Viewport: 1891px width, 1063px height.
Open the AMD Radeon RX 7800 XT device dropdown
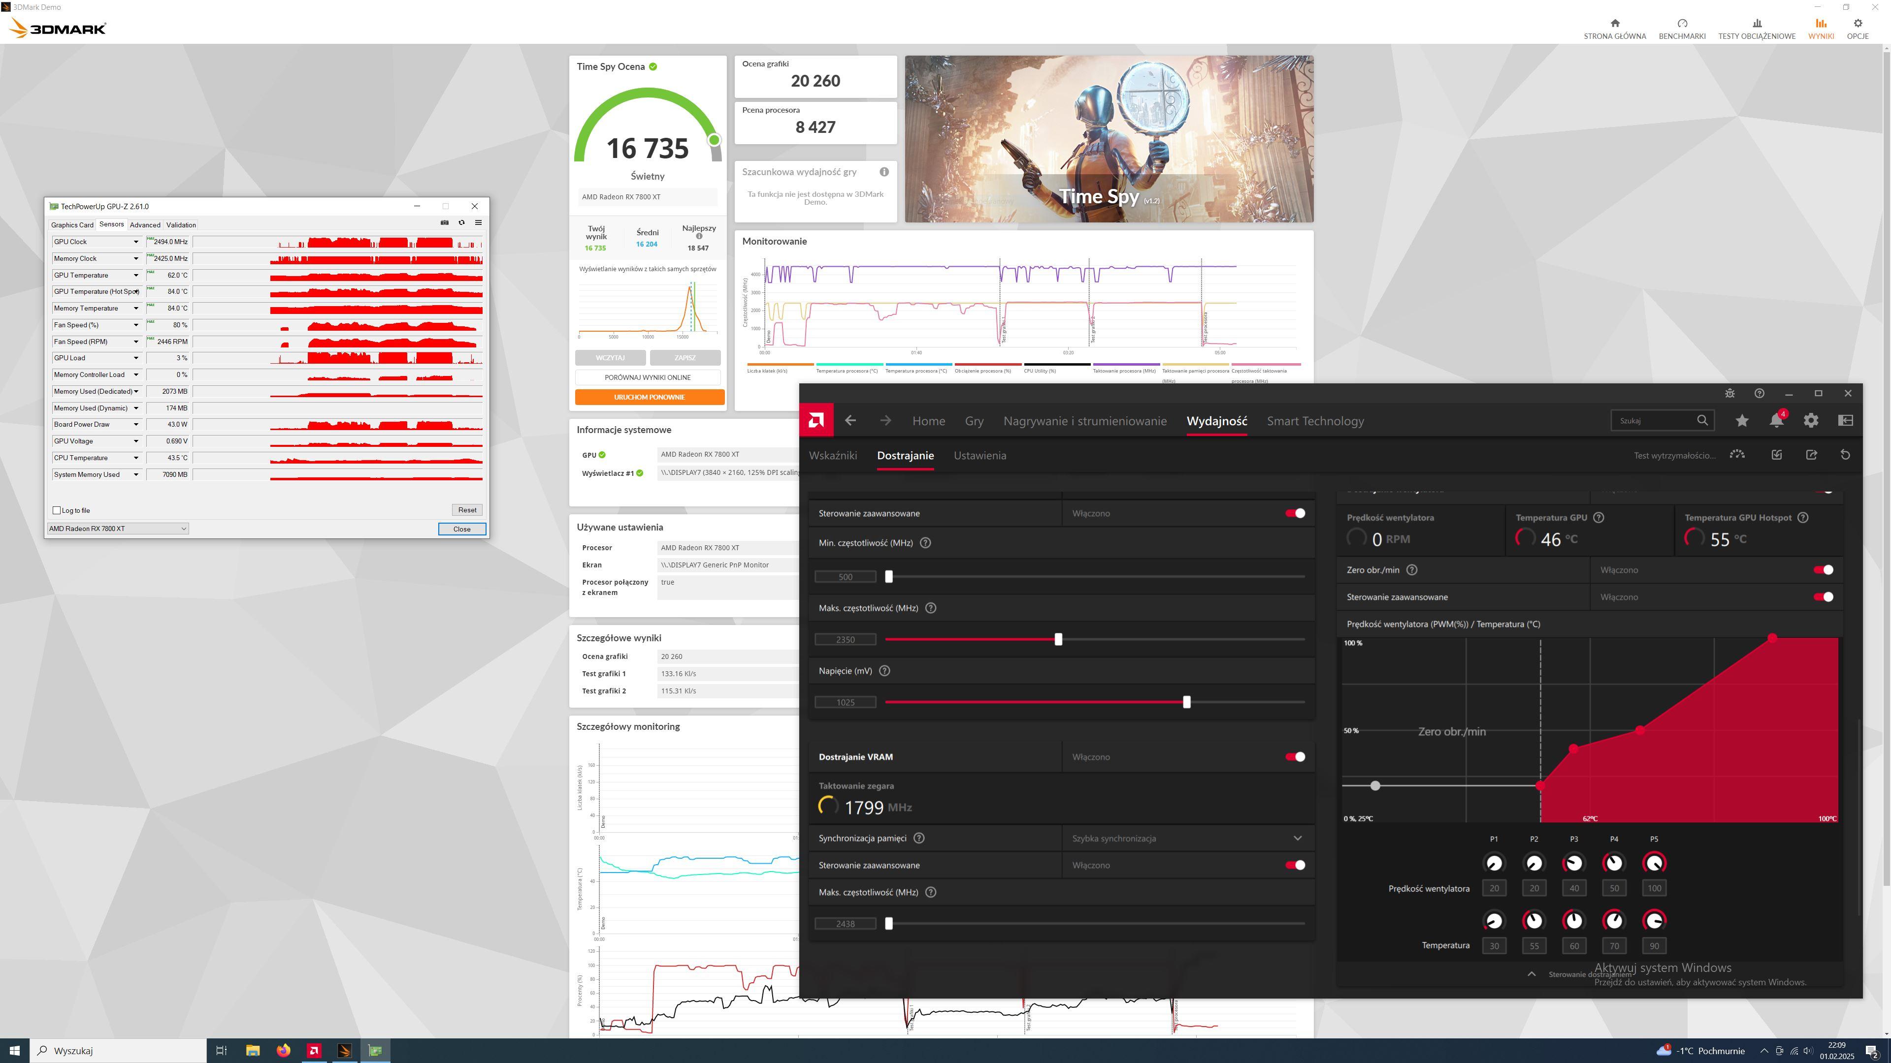click(118, 528)
